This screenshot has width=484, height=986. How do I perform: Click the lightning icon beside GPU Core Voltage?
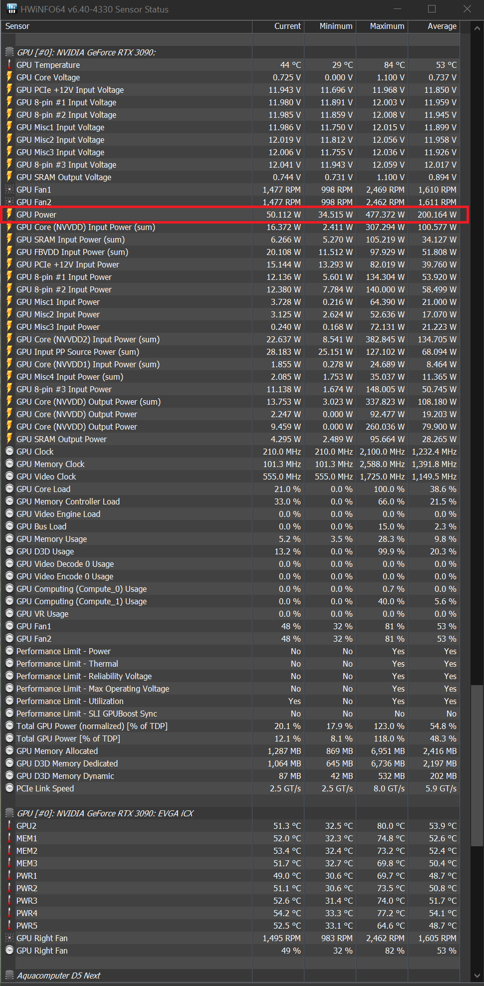pyautogui.click(x=9, y=77)
